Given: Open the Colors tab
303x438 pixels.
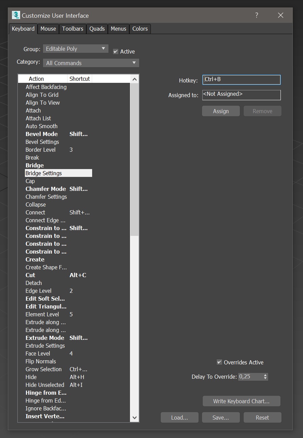Looking at the screenshot, I should click(140, 29).
